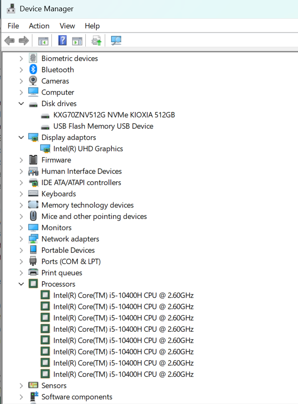Click the Human Interface Devices icon
Image resolution: width=298 pixels, height=404 pixels.
(33, 171)
